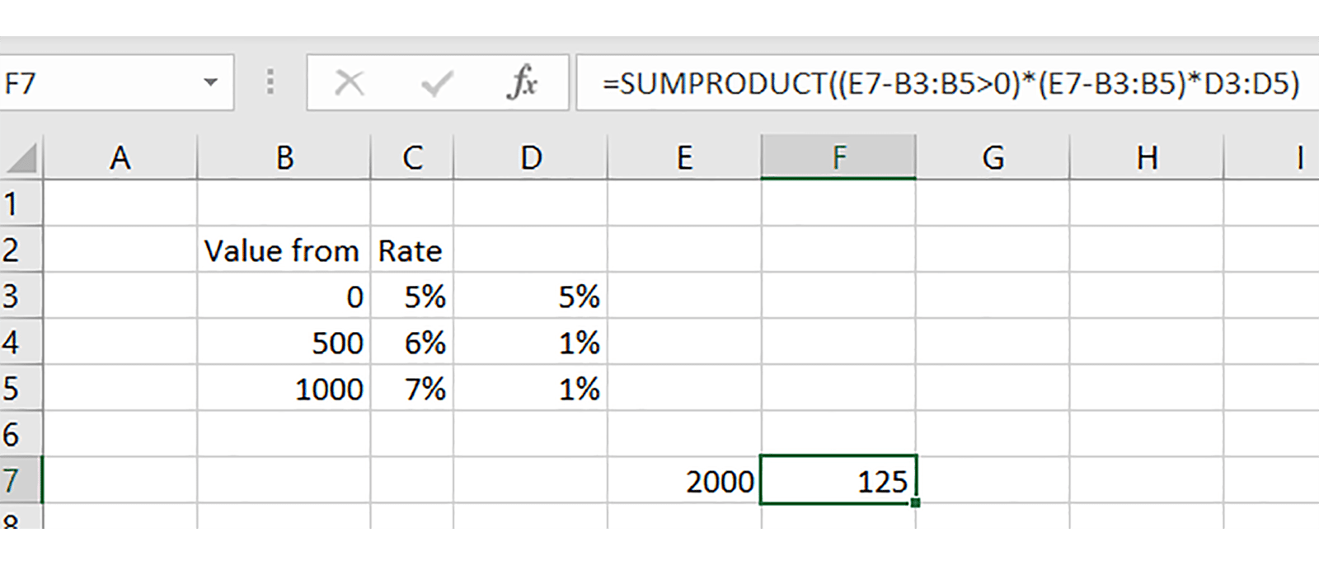Click the fill handle of cell F7

pyautogui.click(x=915, y=502)
